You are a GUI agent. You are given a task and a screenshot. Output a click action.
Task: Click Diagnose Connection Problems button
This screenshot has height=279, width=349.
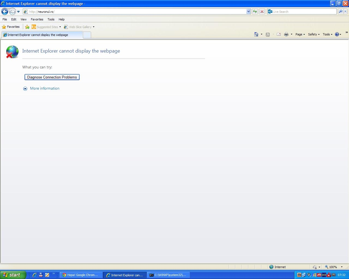point(52,77)
